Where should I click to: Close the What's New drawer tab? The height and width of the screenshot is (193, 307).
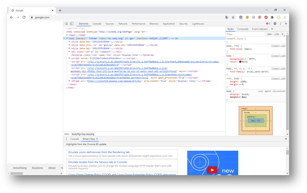[x=97, y=139]
